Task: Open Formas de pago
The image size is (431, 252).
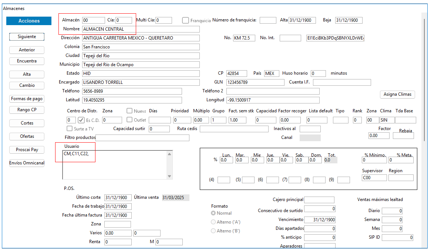Action: click(x=27, y=99)
